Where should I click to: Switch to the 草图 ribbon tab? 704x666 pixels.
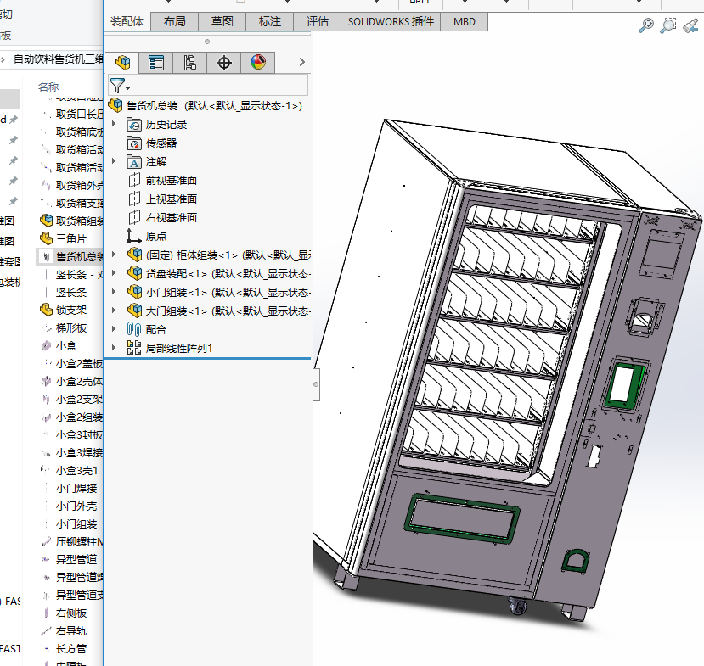click(222, 22)
